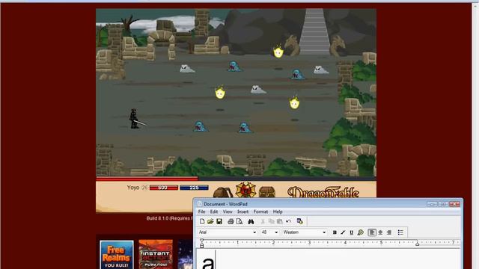Click the treasure chest icon in game bar

point(267,192)
